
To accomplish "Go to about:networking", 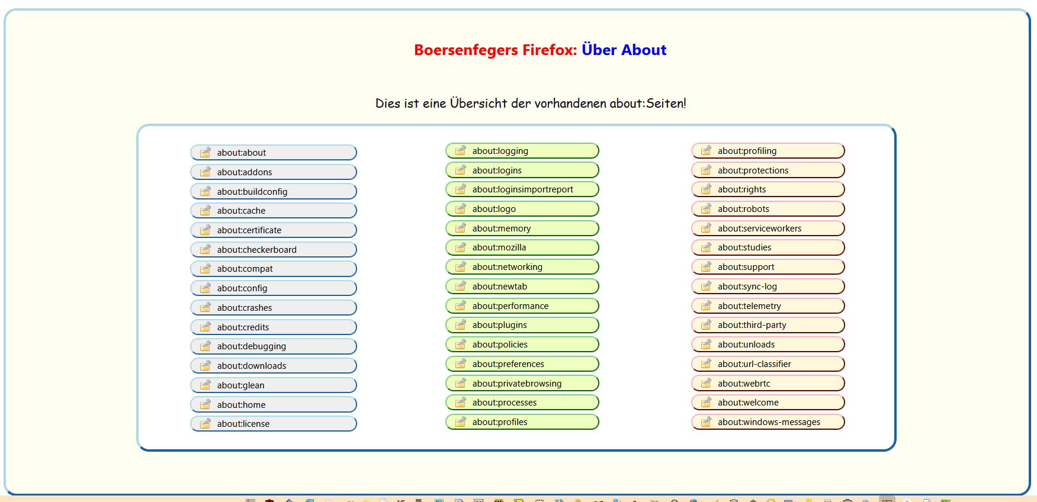I will pyautogui.click(x=522, y=267).
